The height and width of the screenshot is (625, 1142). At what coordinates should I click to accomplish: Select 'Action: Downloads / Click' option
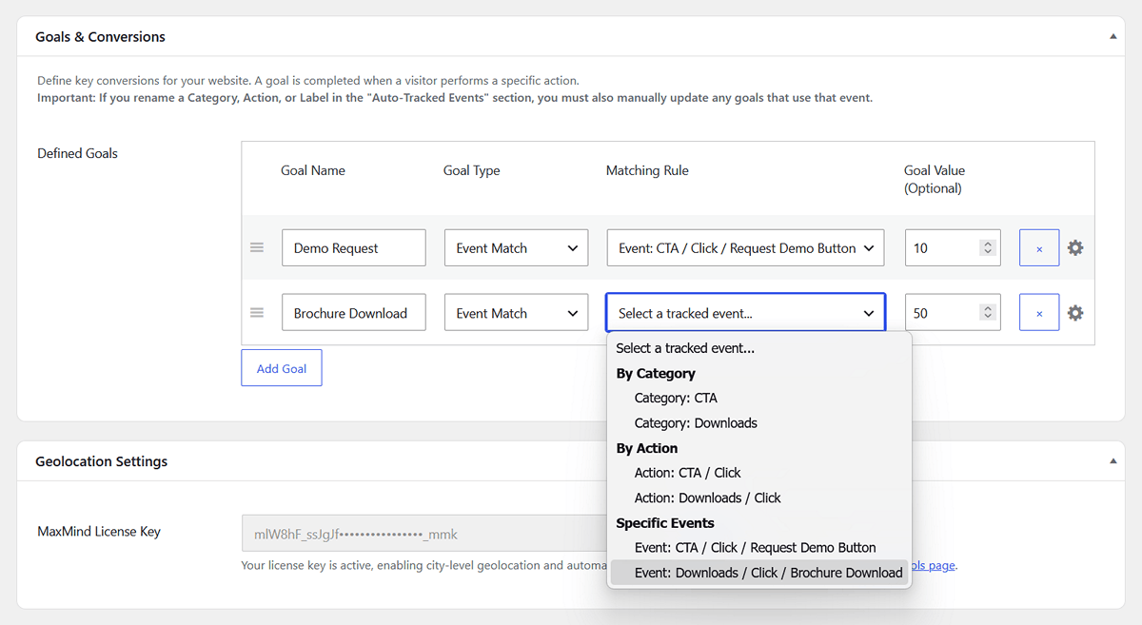[759, 498]
